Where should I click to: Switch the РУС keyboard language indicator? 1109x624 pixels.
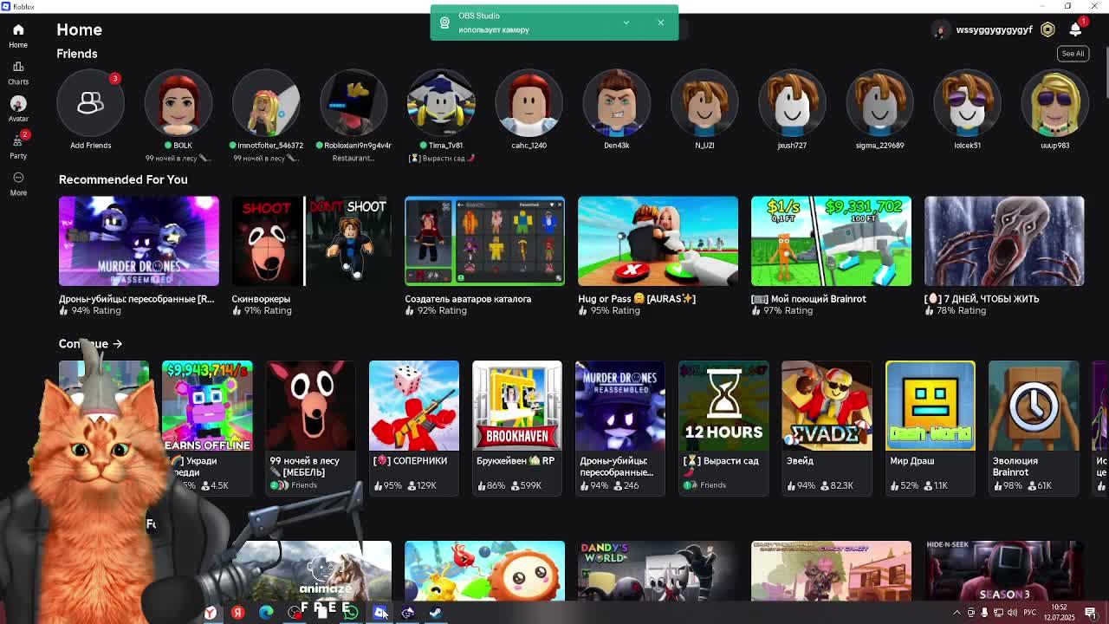(1030, 613)
